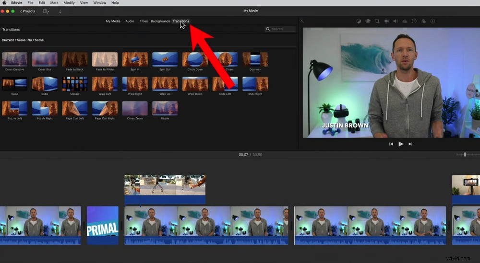480x263 pixels.
Task: Select the Wipe Right transition
Action: [x=135, y=84]
